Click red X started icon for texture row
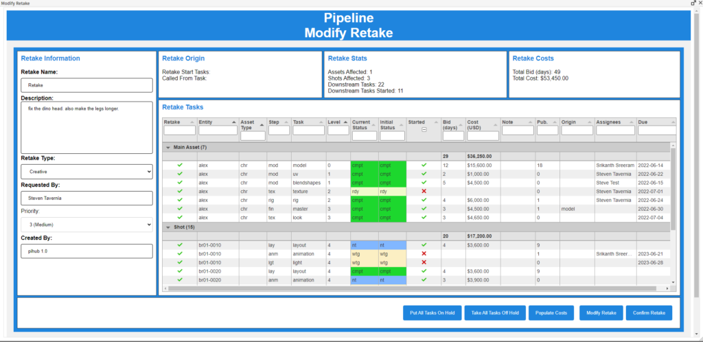 click(424, 192)
